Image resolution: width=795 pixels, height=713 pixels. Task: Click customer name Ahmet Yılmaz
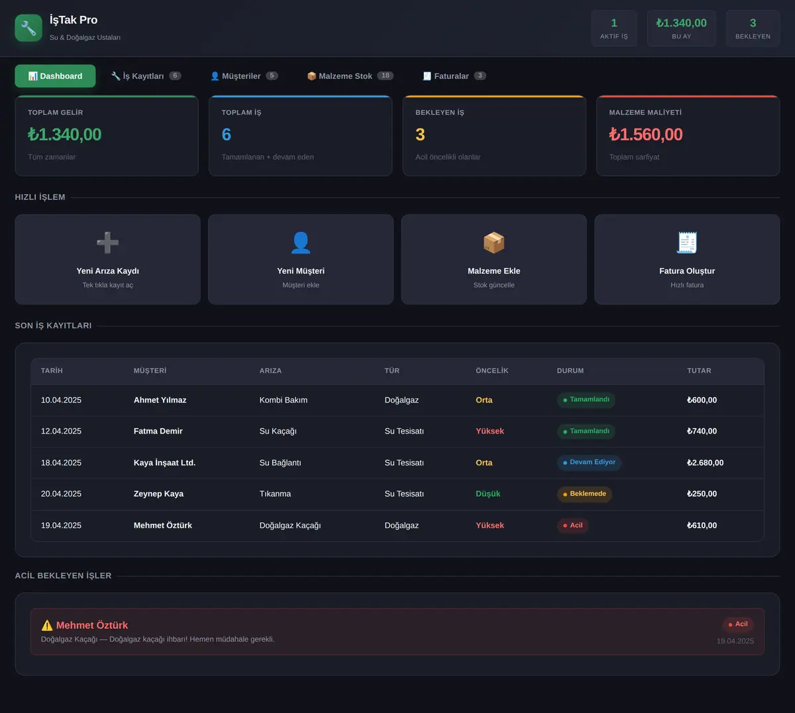(x=160, y=400)
